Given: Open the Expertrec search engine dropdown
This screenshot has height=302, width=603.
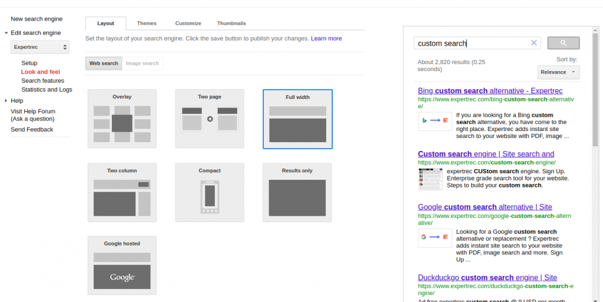Looking at the screenshot, I should 40,47.
